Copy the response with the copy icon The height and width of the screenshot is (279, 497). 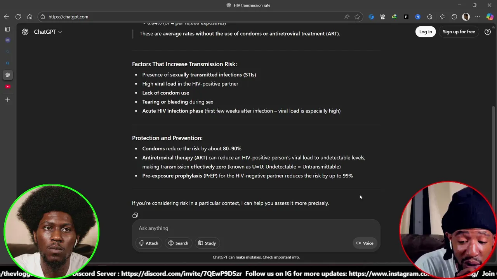[135, 215]
